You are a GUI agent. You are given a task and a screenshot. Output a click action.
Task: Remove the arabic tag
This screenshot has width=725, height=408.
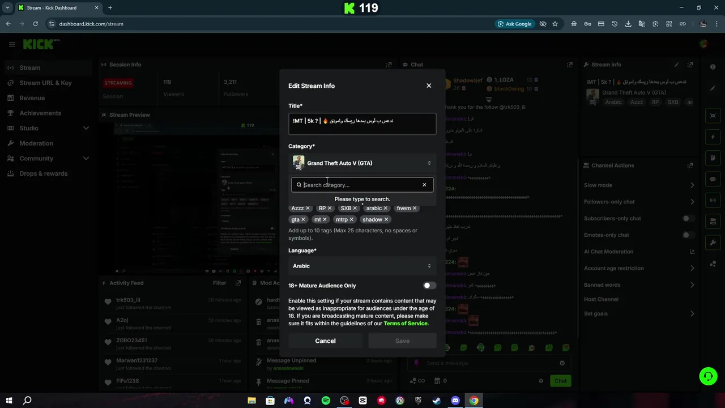tap(386, 209)
